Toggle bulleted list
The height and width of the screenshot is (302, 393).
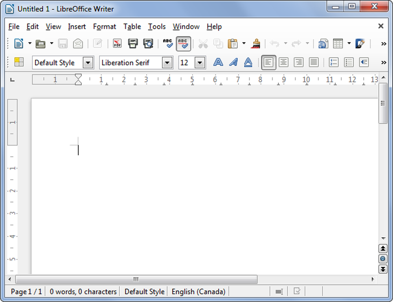[349, 62]
